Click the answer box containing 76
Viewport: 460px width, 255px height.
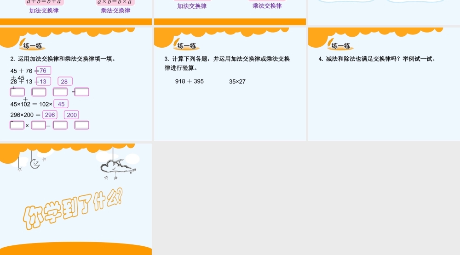click(43, 71)
